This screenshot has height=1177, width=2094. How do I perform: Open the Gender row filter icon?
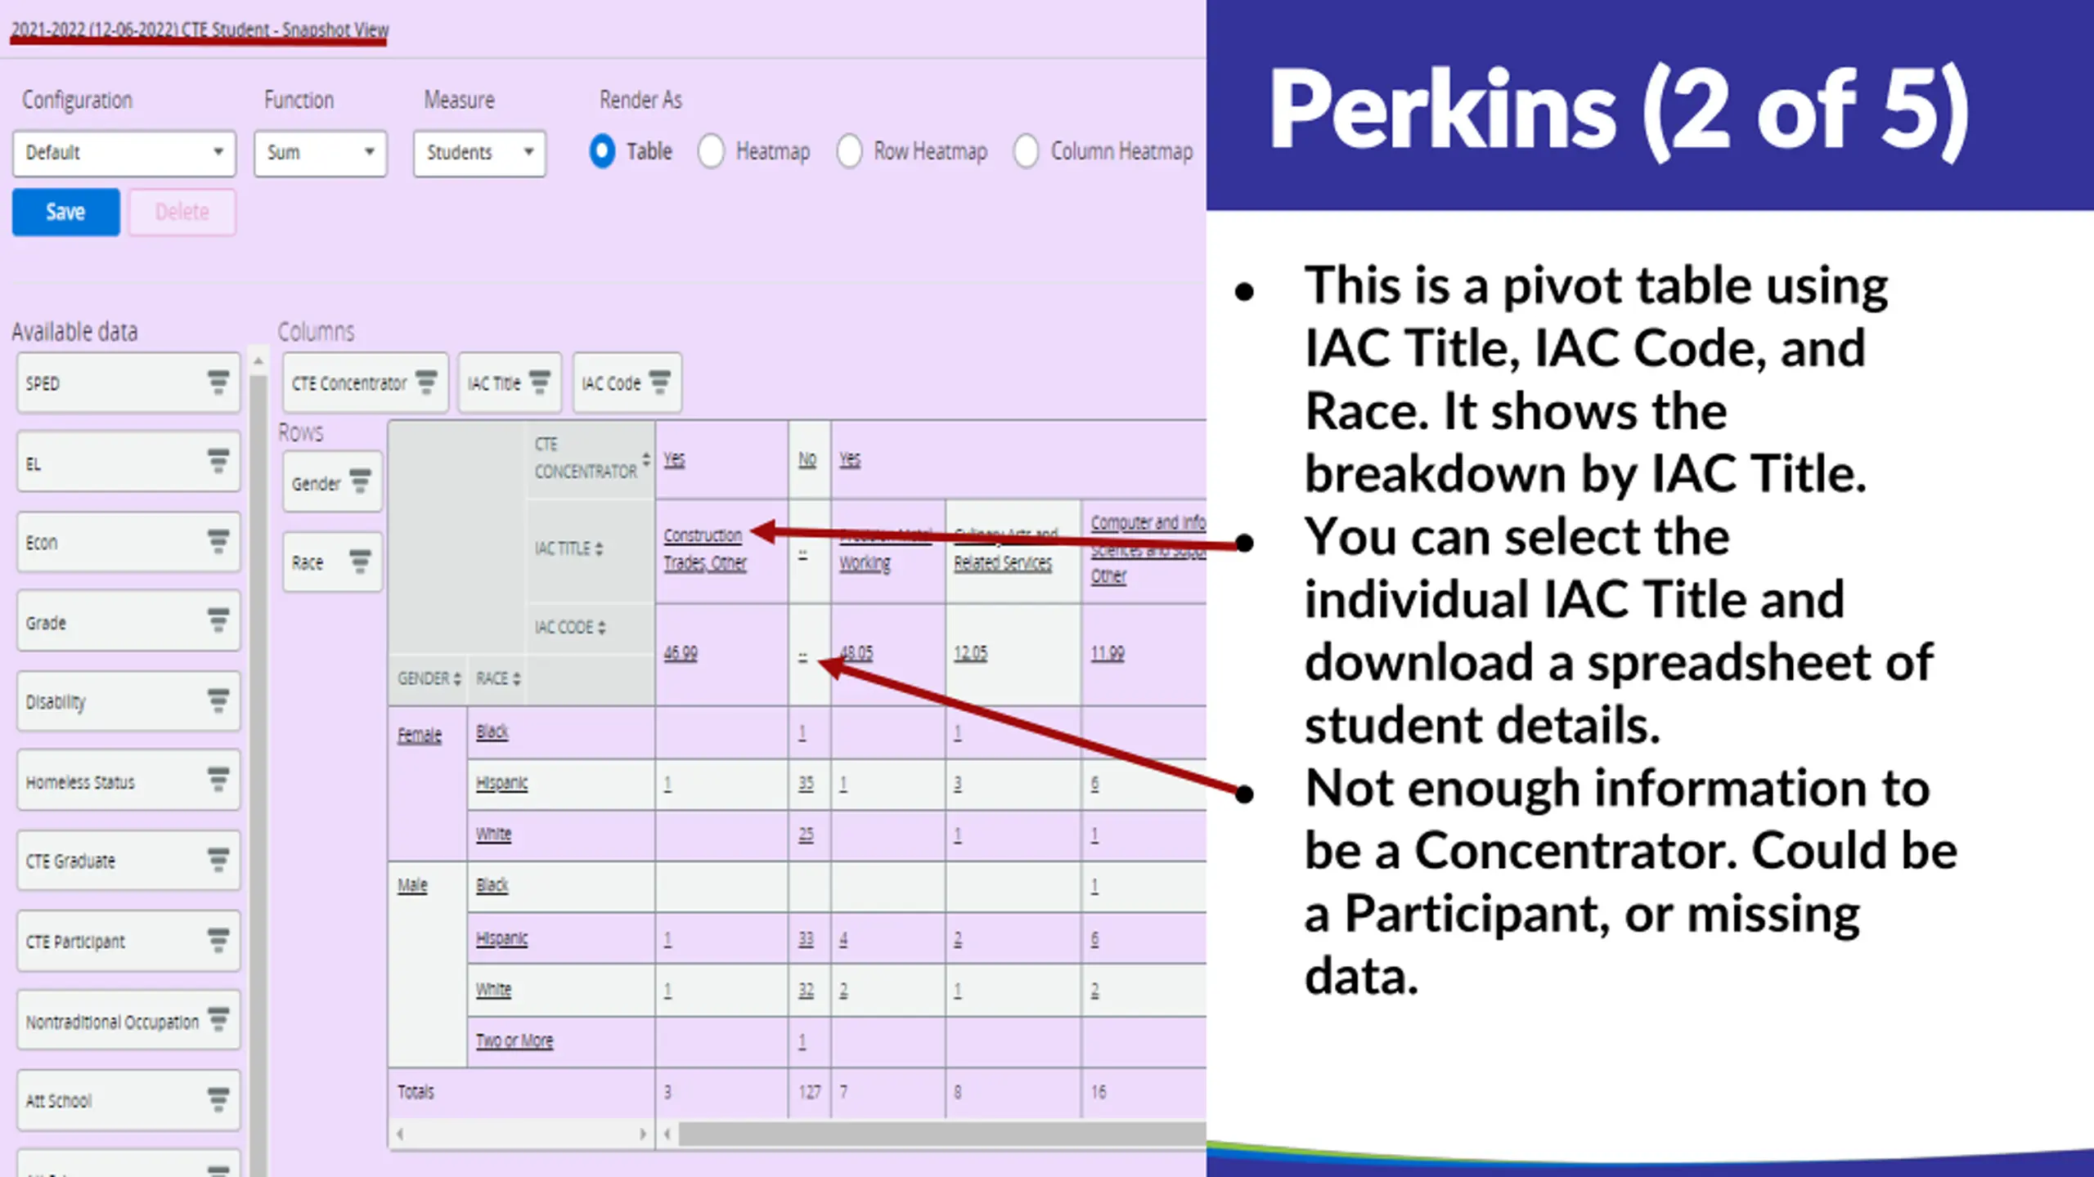360,481
